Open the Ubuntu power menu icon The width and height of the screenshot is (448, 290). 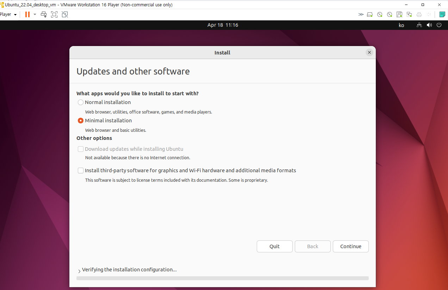pyautogui.click(x=439, y=25)
